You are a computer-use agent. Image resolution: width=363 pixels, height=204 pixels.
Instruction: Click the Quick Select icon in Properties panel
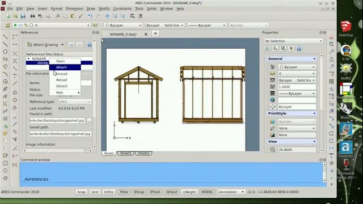[291, 49]
